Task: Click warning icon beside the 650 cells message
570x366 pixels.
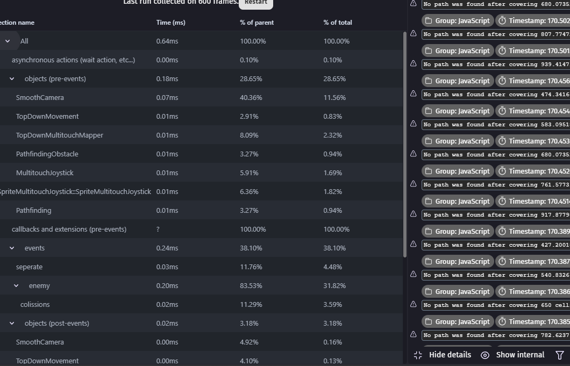Action: [x=413, y=304]
